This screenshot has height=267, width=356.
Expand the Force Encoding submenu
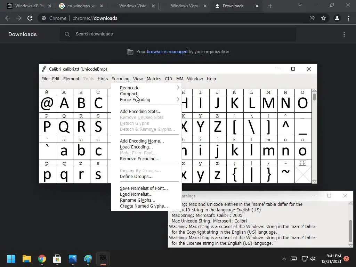146,99
